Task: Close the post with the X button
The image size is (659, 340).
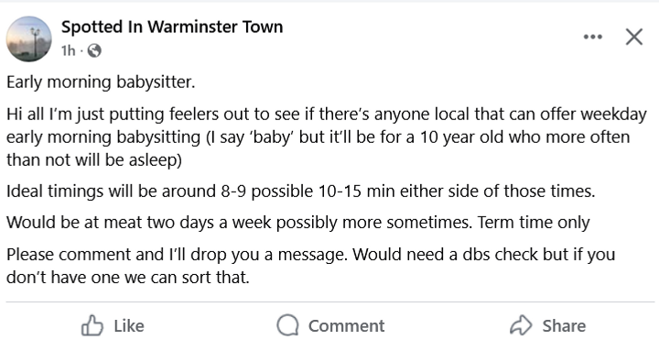Action: (x=634, y=37)
